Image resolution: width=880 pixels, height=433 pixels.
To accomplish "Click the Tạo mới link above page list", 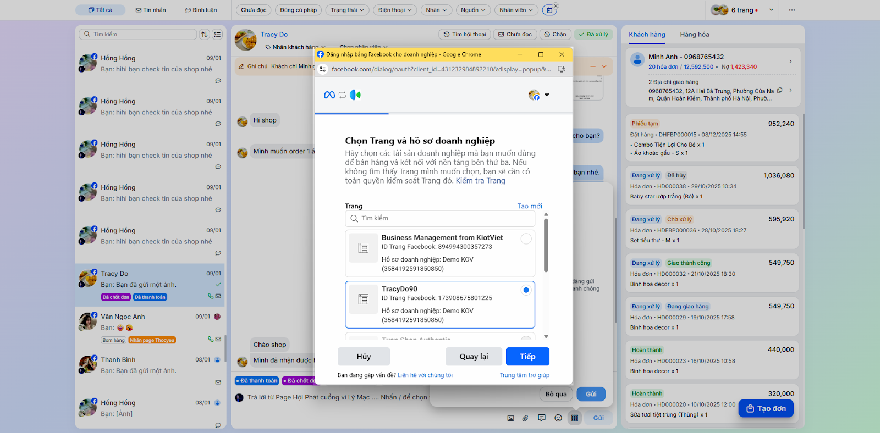I will pos(530,206).
